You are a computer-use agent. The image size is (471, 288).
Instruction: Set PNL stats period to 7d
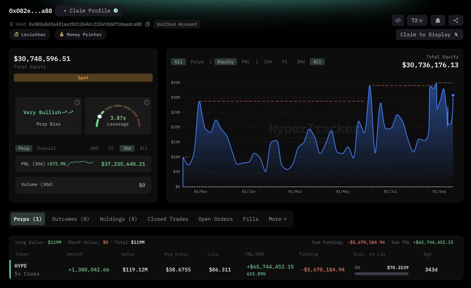111,148
